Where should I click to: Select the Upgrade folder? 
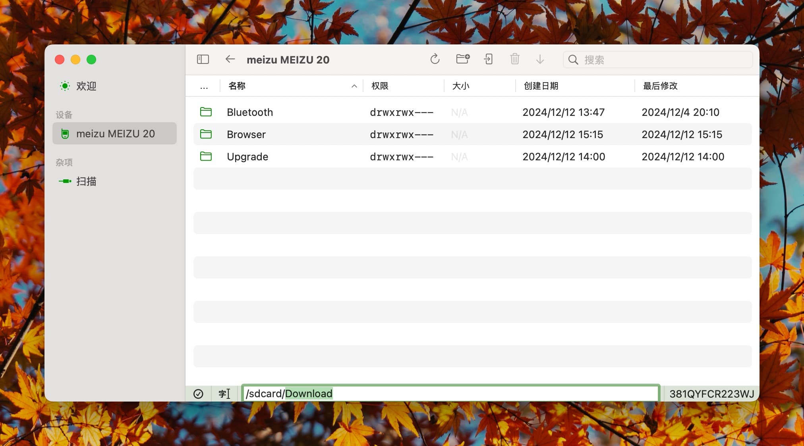247,157
